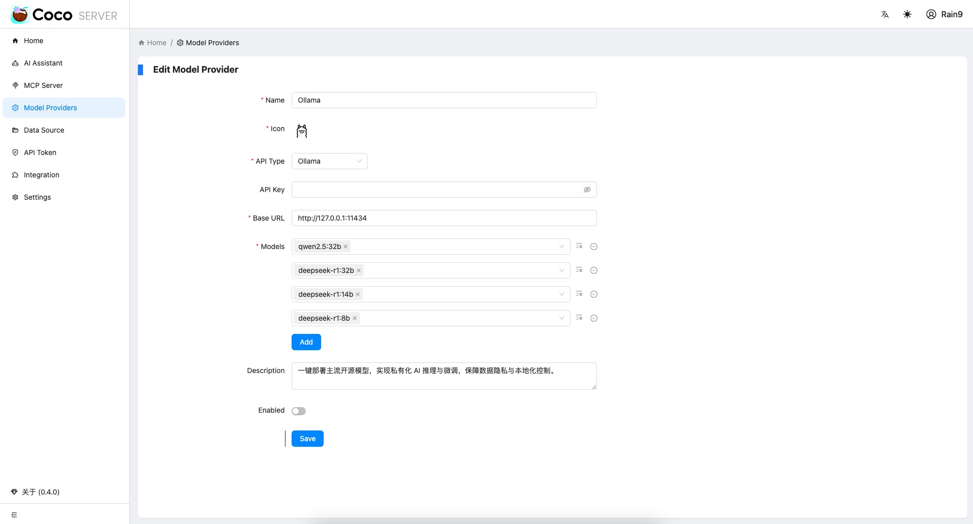This screenshot has width=973, height=524.
Task: Click the Ollama llama icon image
Action: (302, 131)
